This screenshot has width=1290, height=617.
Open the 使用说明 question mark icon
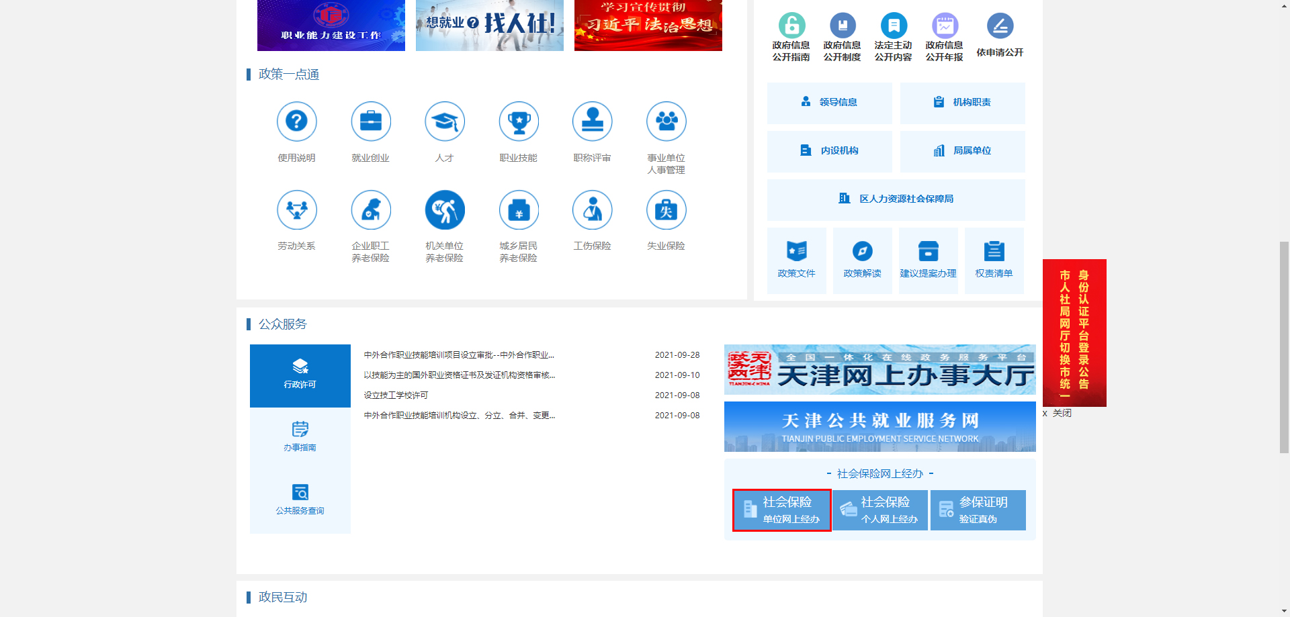point(297,122)
